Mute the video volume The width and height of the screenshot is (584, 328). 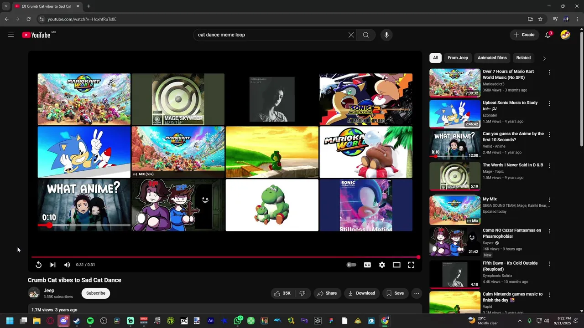point(67,265)
